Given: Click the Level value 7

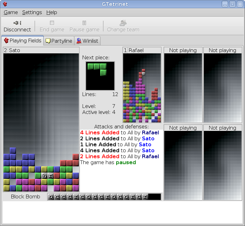Looking at the screenshot, I should (114, 106).
